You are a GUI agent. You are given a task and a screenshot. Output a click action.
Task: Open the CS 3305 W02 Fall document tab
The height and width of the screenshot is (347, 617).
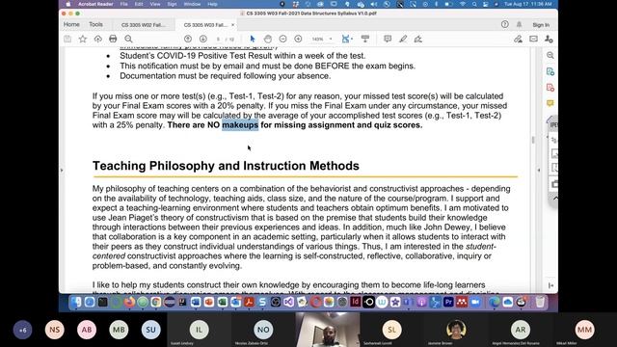[144, 25]
